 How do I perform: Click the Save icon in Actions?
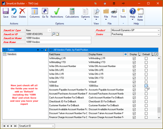tap(5, 11)
